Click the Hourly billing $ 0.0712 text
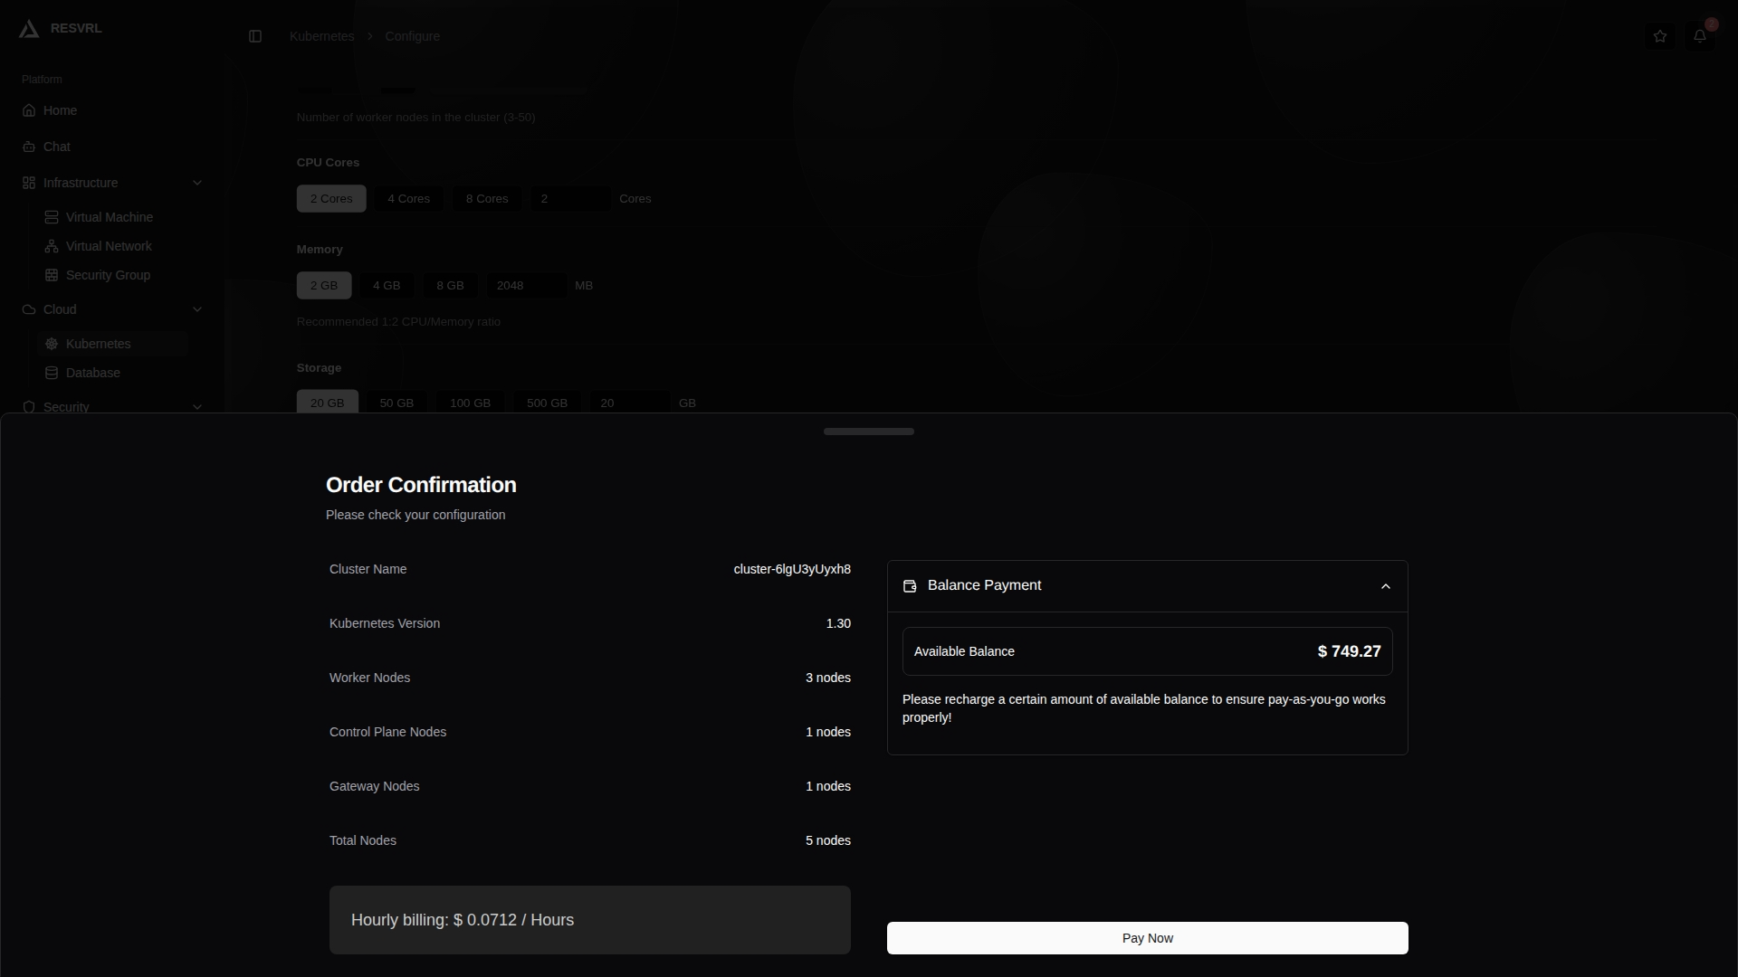This screenshot has width=1738, height=977. click(463, 920)
